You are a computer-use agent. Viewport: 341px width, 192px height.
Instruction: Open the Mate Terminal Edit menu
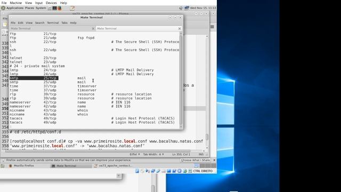[x=20, y=22]
